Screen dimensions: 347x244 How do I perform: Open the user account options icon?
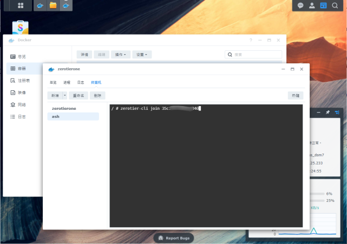(312, 5)
